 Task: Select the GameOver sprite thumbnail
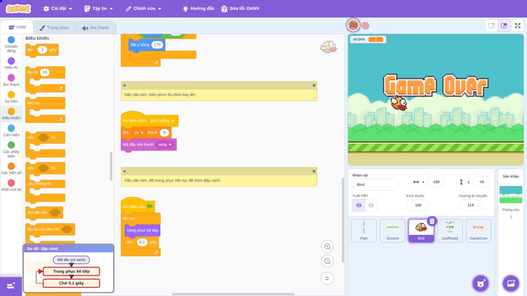479,230
